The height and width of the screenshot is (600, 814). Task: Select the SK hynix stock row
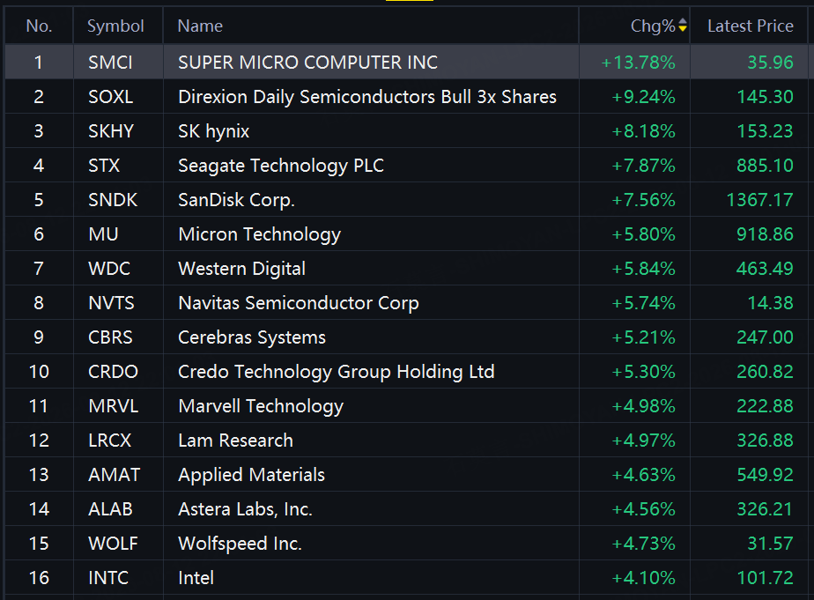(406, 130)
